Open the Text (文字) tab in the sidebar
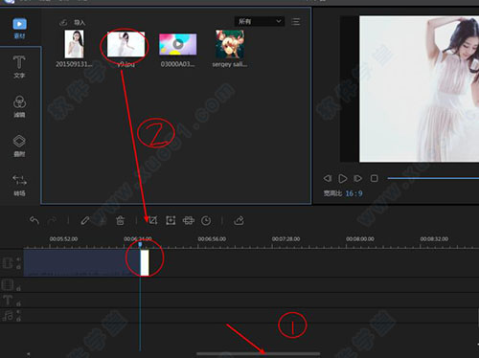The width and height of the screenshot is (479, 358). coord(19,67)
